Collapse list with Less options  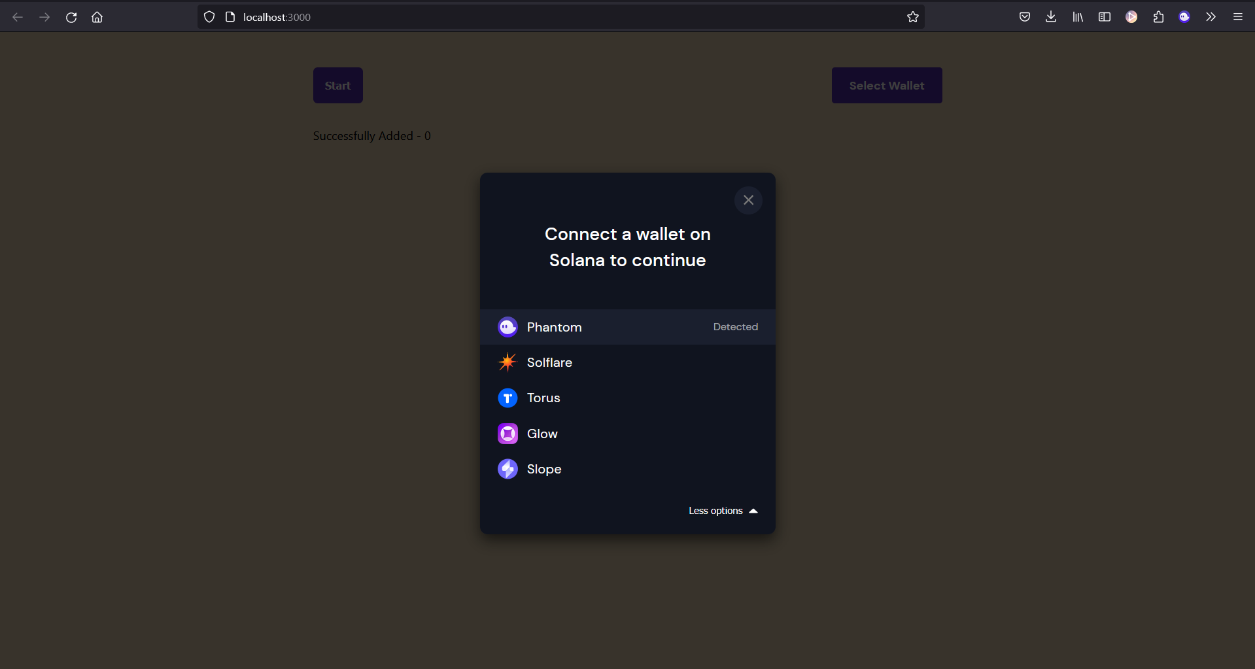tap(723, 511)
